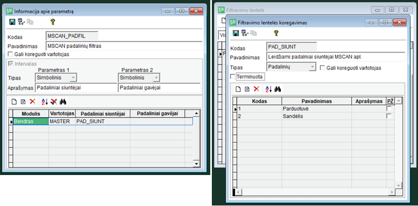Image resolution: width=418 pixels, height=206 pixels.
Task: Open the Tipas Padalinių dropdown
Action: (x=312, y=67)
